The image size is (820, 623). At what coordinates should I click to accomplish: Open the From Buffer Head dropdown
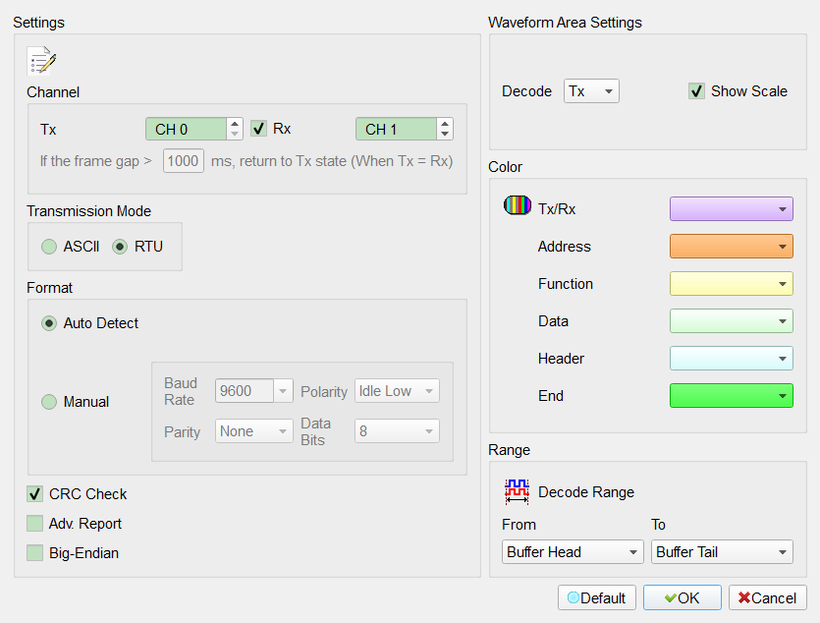pyautogui.click(x=573, y=552)
